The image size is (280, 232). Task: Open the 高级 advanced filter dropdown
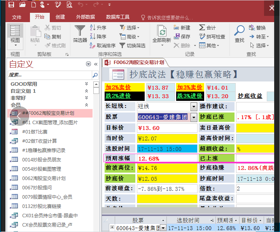coord(129,36)
